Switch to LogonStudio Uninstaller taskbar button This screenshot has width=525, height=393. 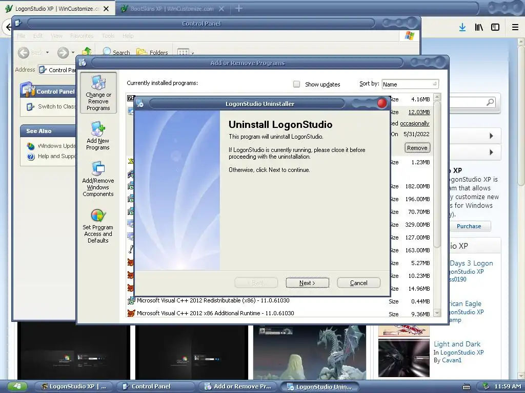320,387
